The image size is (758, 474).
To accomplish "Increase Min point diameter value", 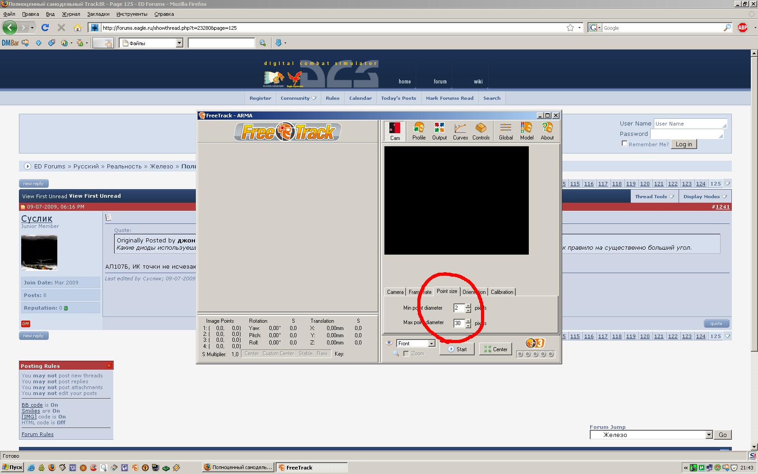I will tap(468, 306).
